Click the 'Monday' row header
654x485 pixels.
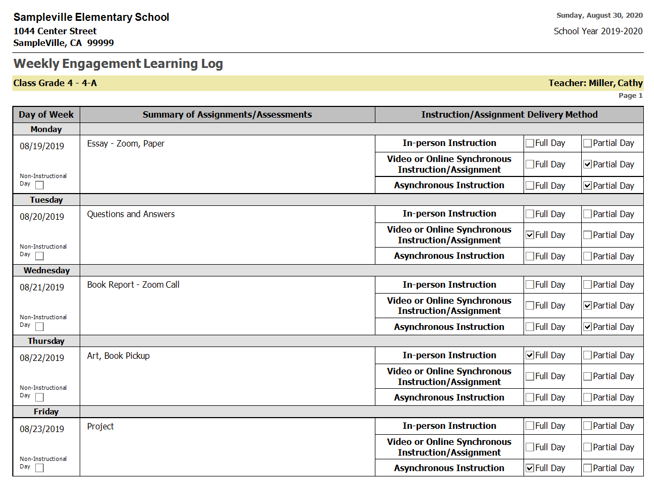pyautogui.click(x=47, y=129)
